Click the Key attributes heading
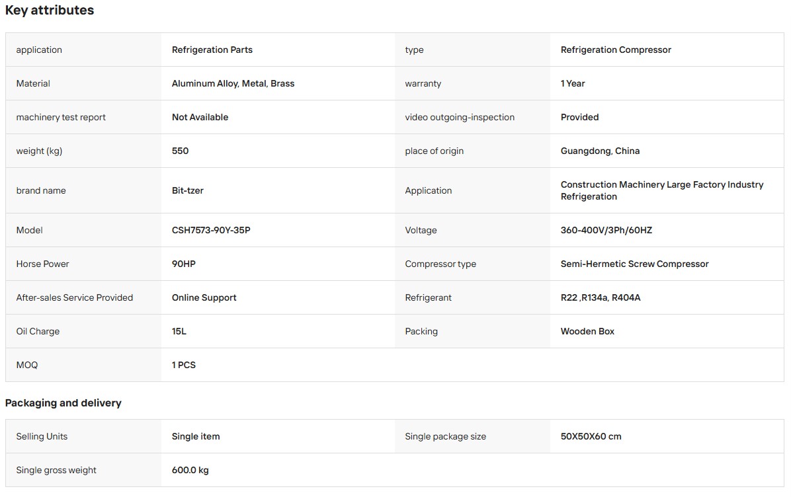Screen dimensions: 791x497 tap(50, 10)
